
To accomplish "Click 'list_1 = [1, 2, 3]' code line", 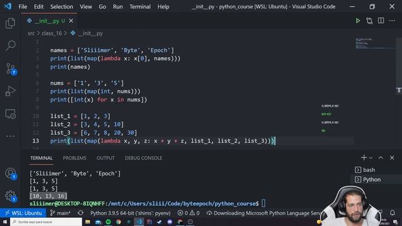I will (80, 116).
